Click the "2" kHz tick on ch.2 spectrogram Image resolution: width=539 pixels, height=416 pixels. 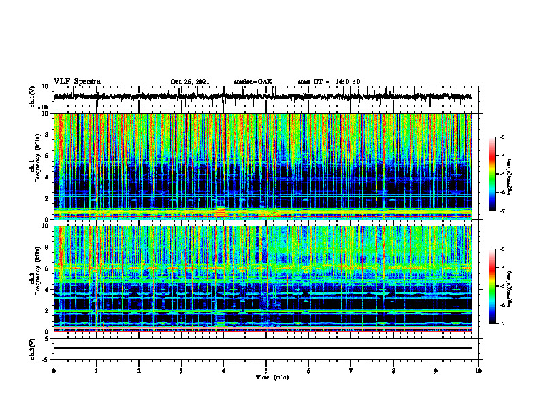click(48, 311)
